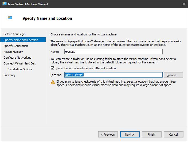Open the Before You Begin step
188x142 pixels.
14,34
